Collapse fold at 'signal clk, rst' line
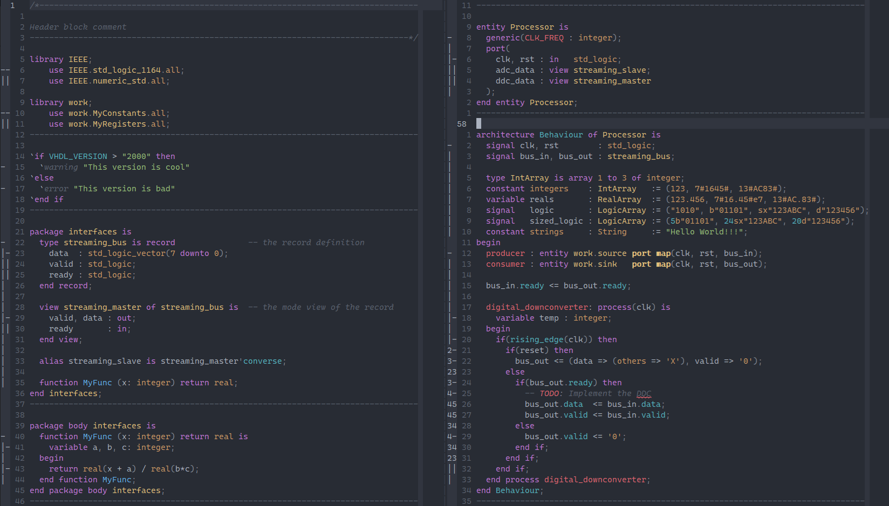This screenshot has height=506, width=889. pos(450,145)
